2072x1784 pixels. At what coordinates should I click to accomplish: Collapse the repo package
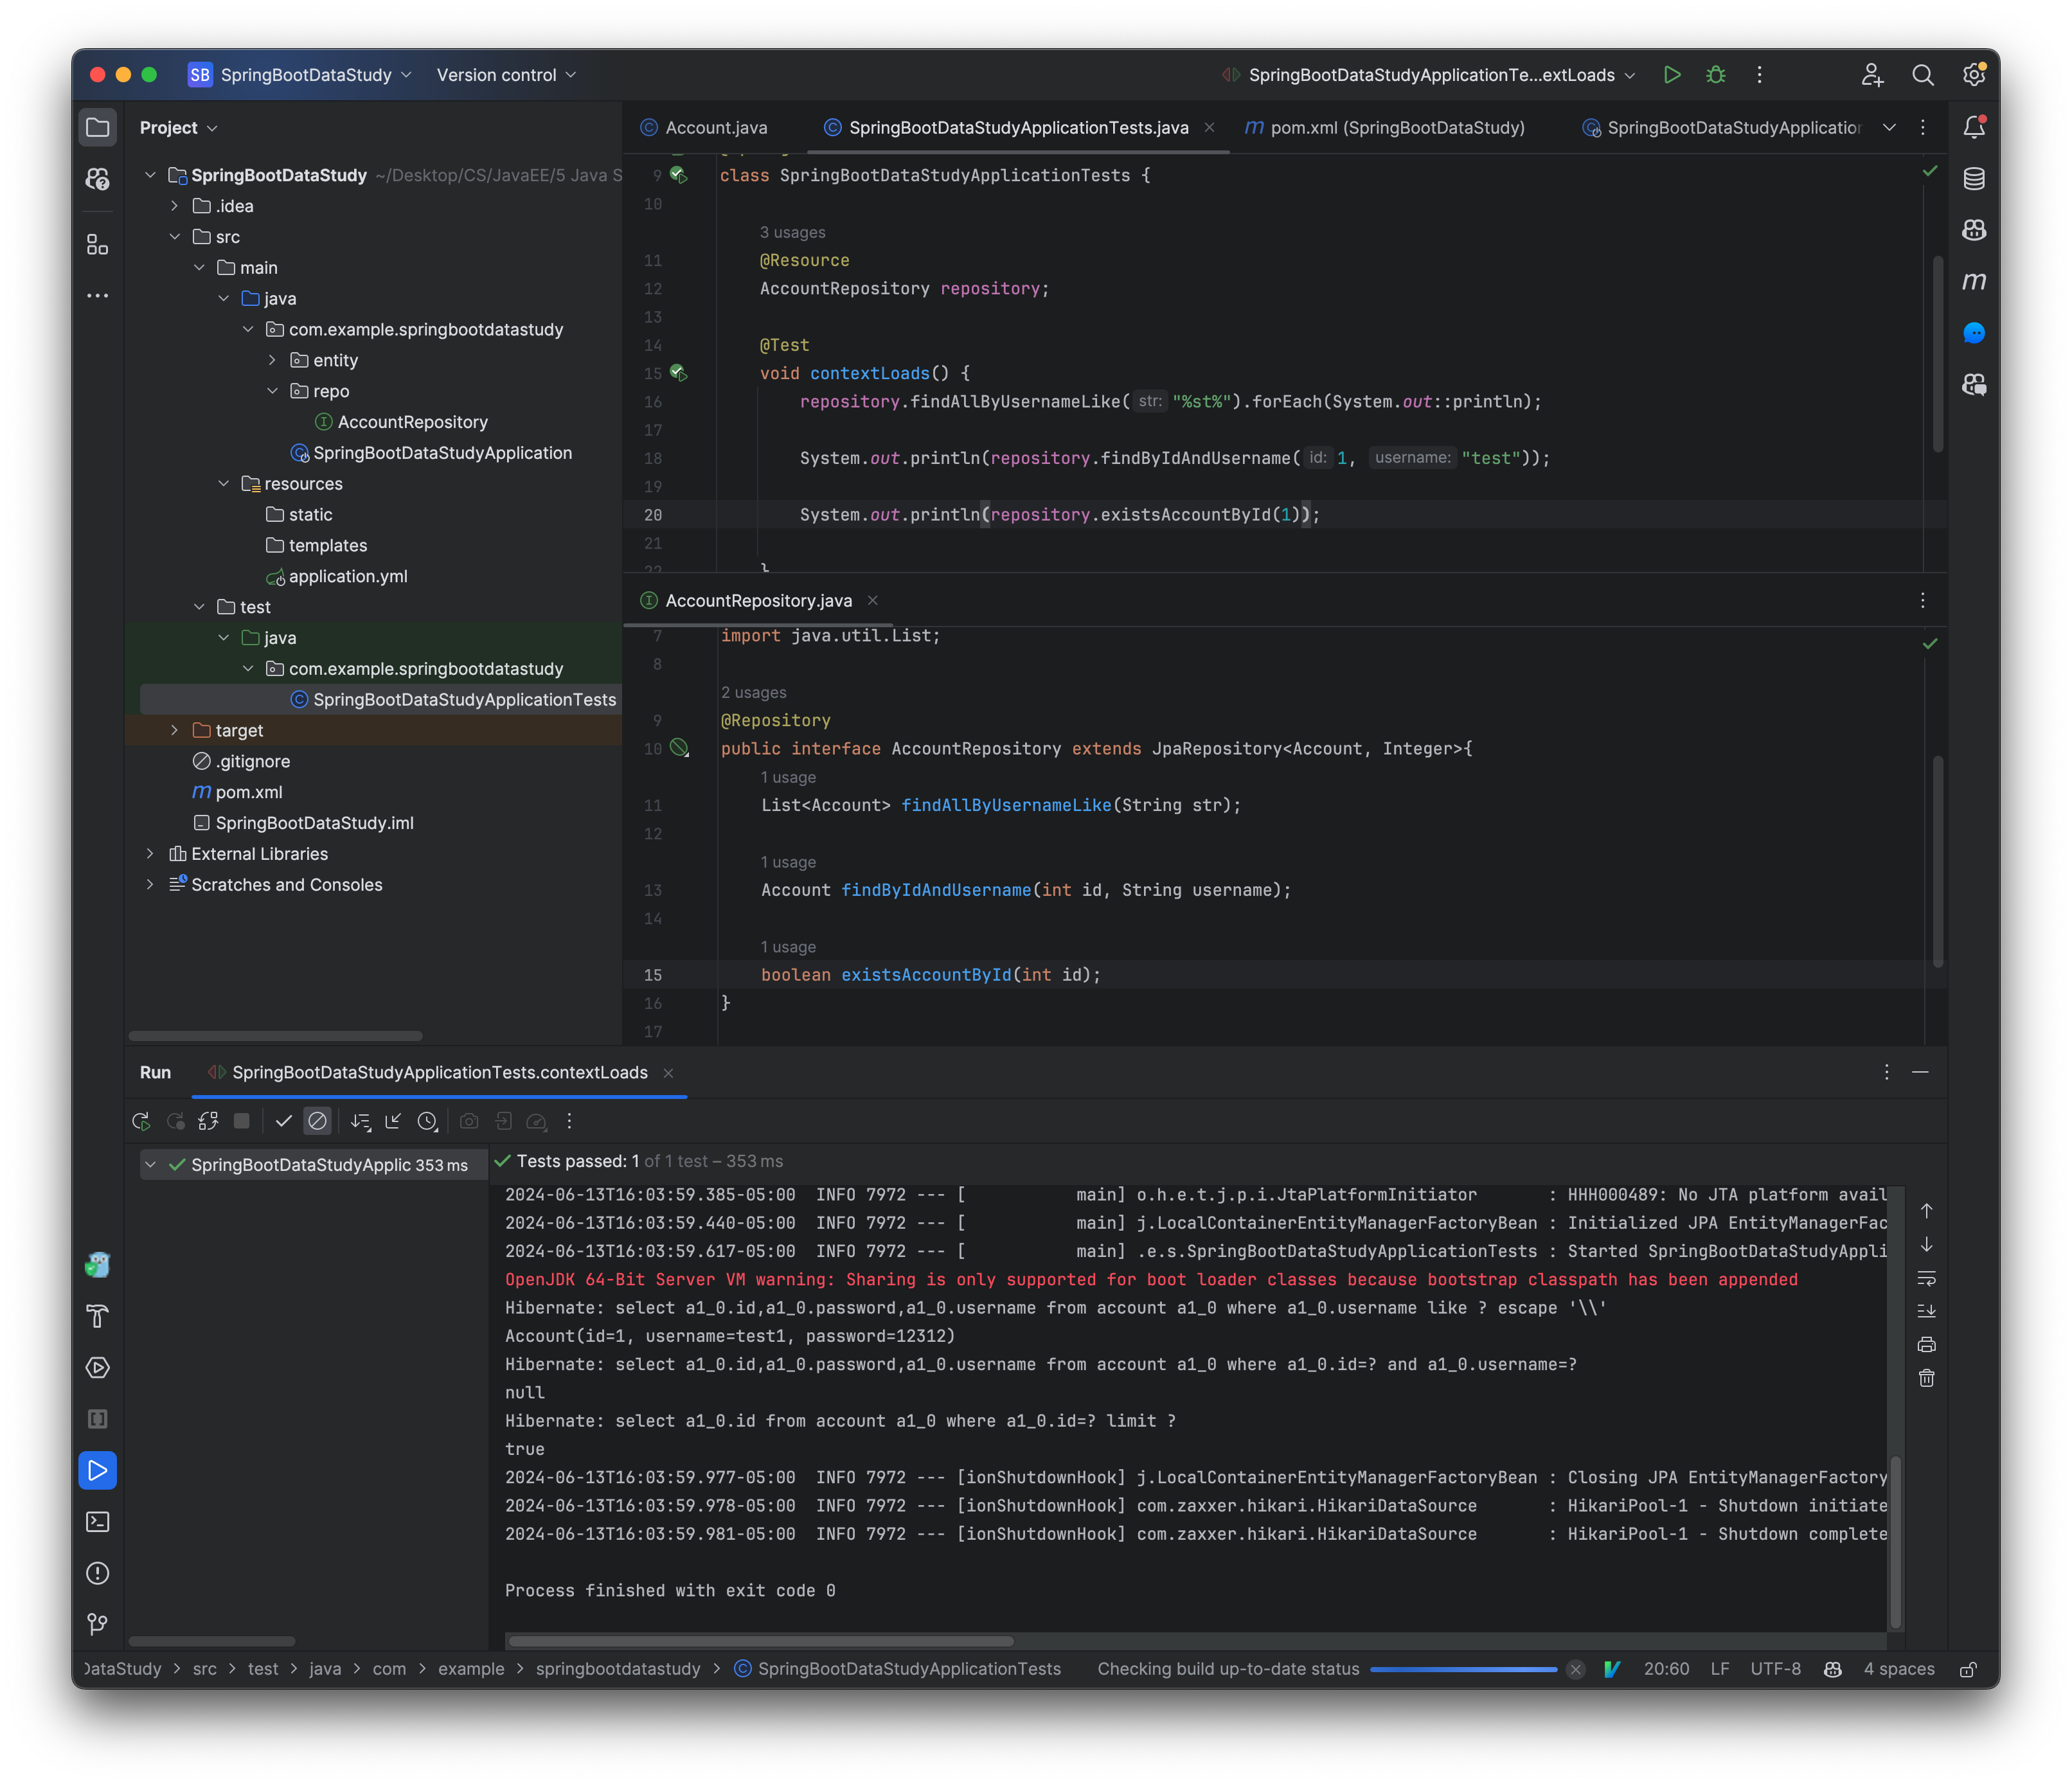tap(273, 391)
